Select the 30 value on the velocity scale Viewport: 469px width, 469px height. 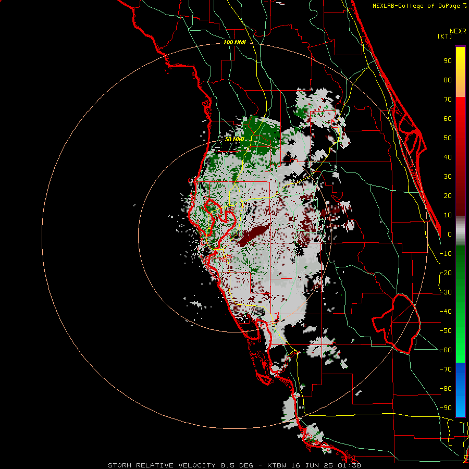(448, 177)
